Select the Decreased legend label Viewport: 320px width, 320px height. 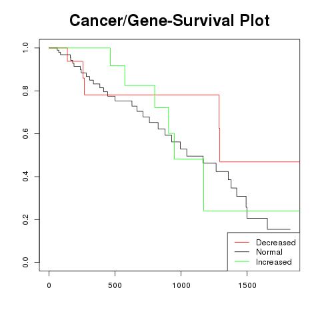pos(276,243)
